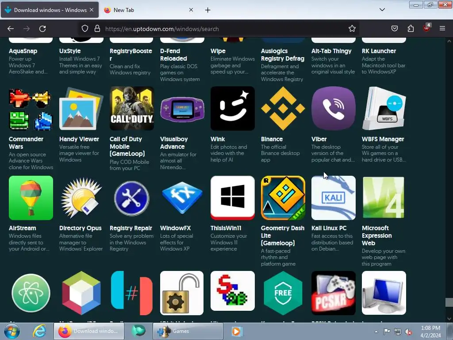Image resolution: width=453 pixels, height=340 pixels.
Task: Open the Commander Wars app icon
Action: click(31, 109)
